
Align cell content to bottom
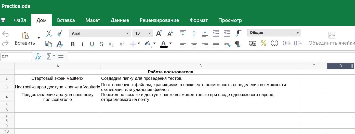205,33
